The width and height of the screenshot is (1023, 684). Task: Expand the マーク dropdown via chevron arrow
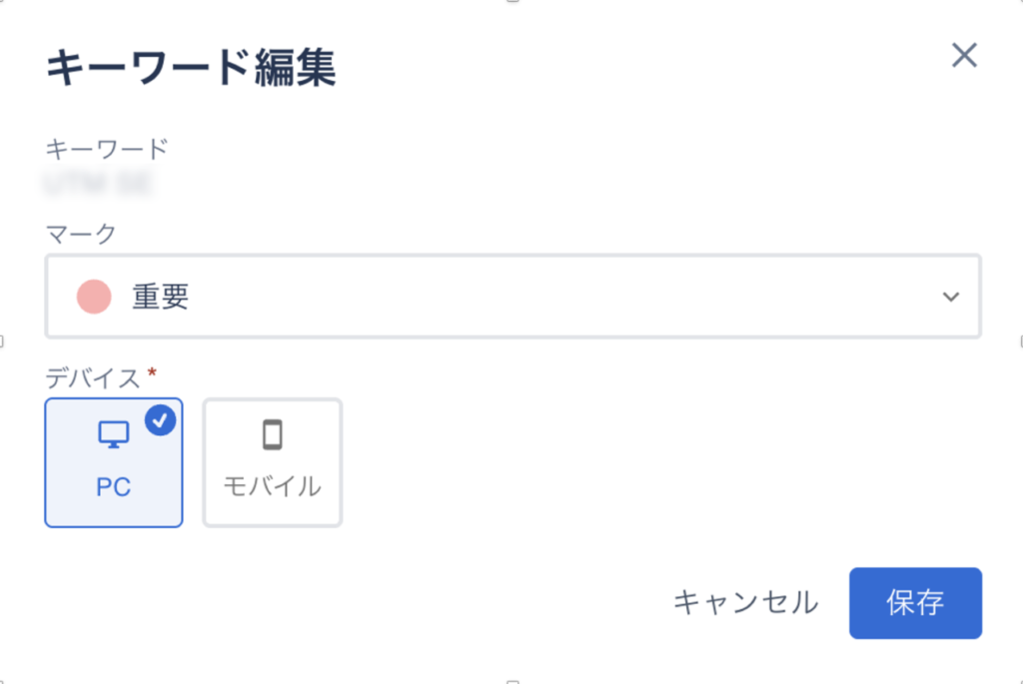951,297
